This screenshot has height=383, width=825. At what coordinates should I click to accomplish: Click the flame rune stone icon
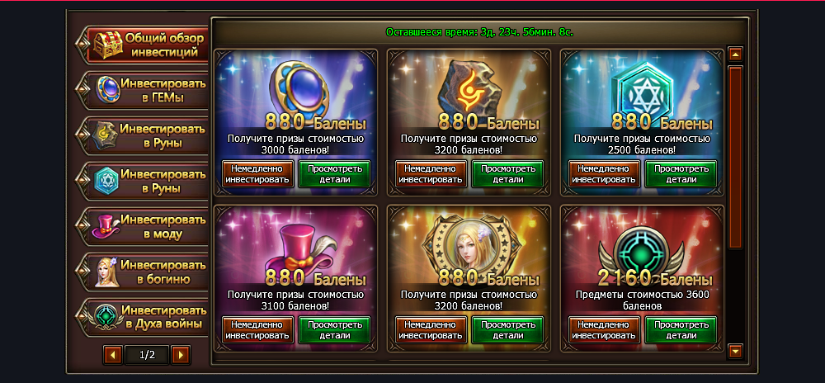(469, 87)
